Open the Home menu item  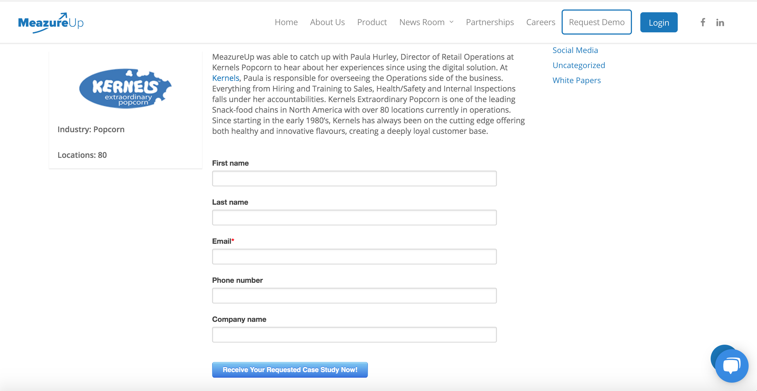286,21
